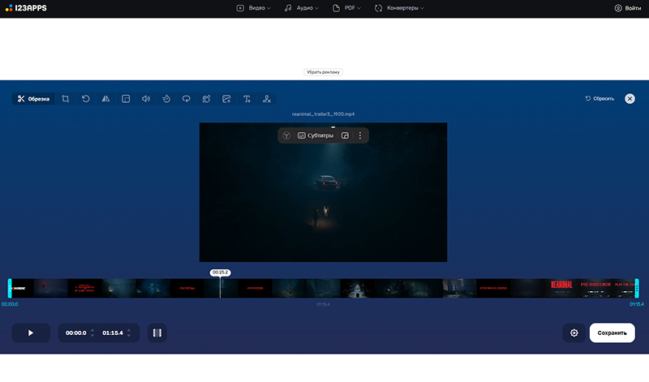Expand the Аудио dropdown menu

[301, 8]
